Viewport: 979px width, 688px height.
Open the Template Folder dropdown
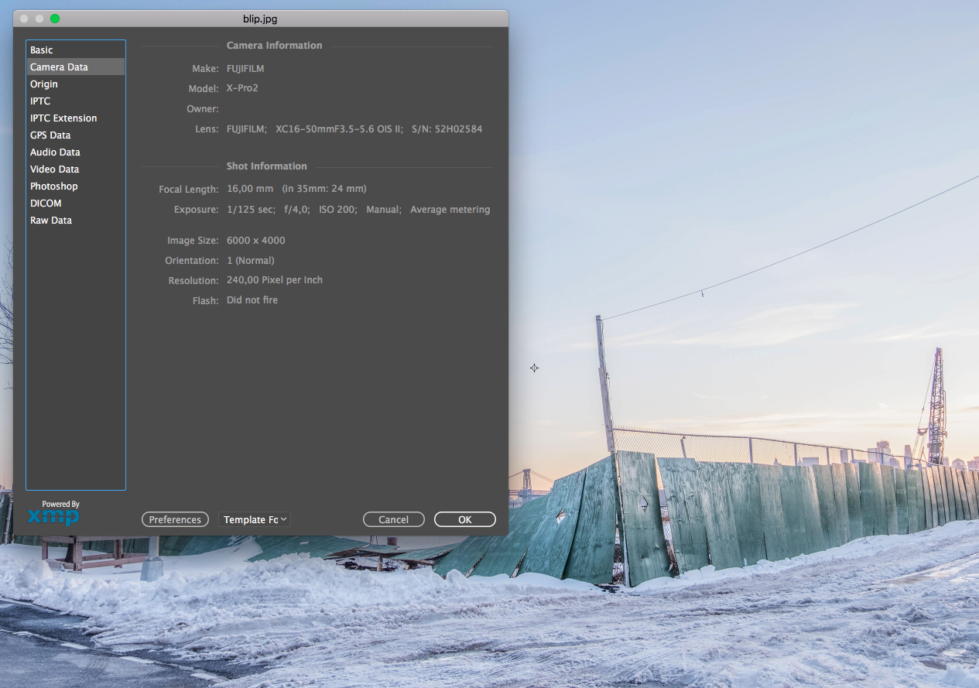point(255,519)
